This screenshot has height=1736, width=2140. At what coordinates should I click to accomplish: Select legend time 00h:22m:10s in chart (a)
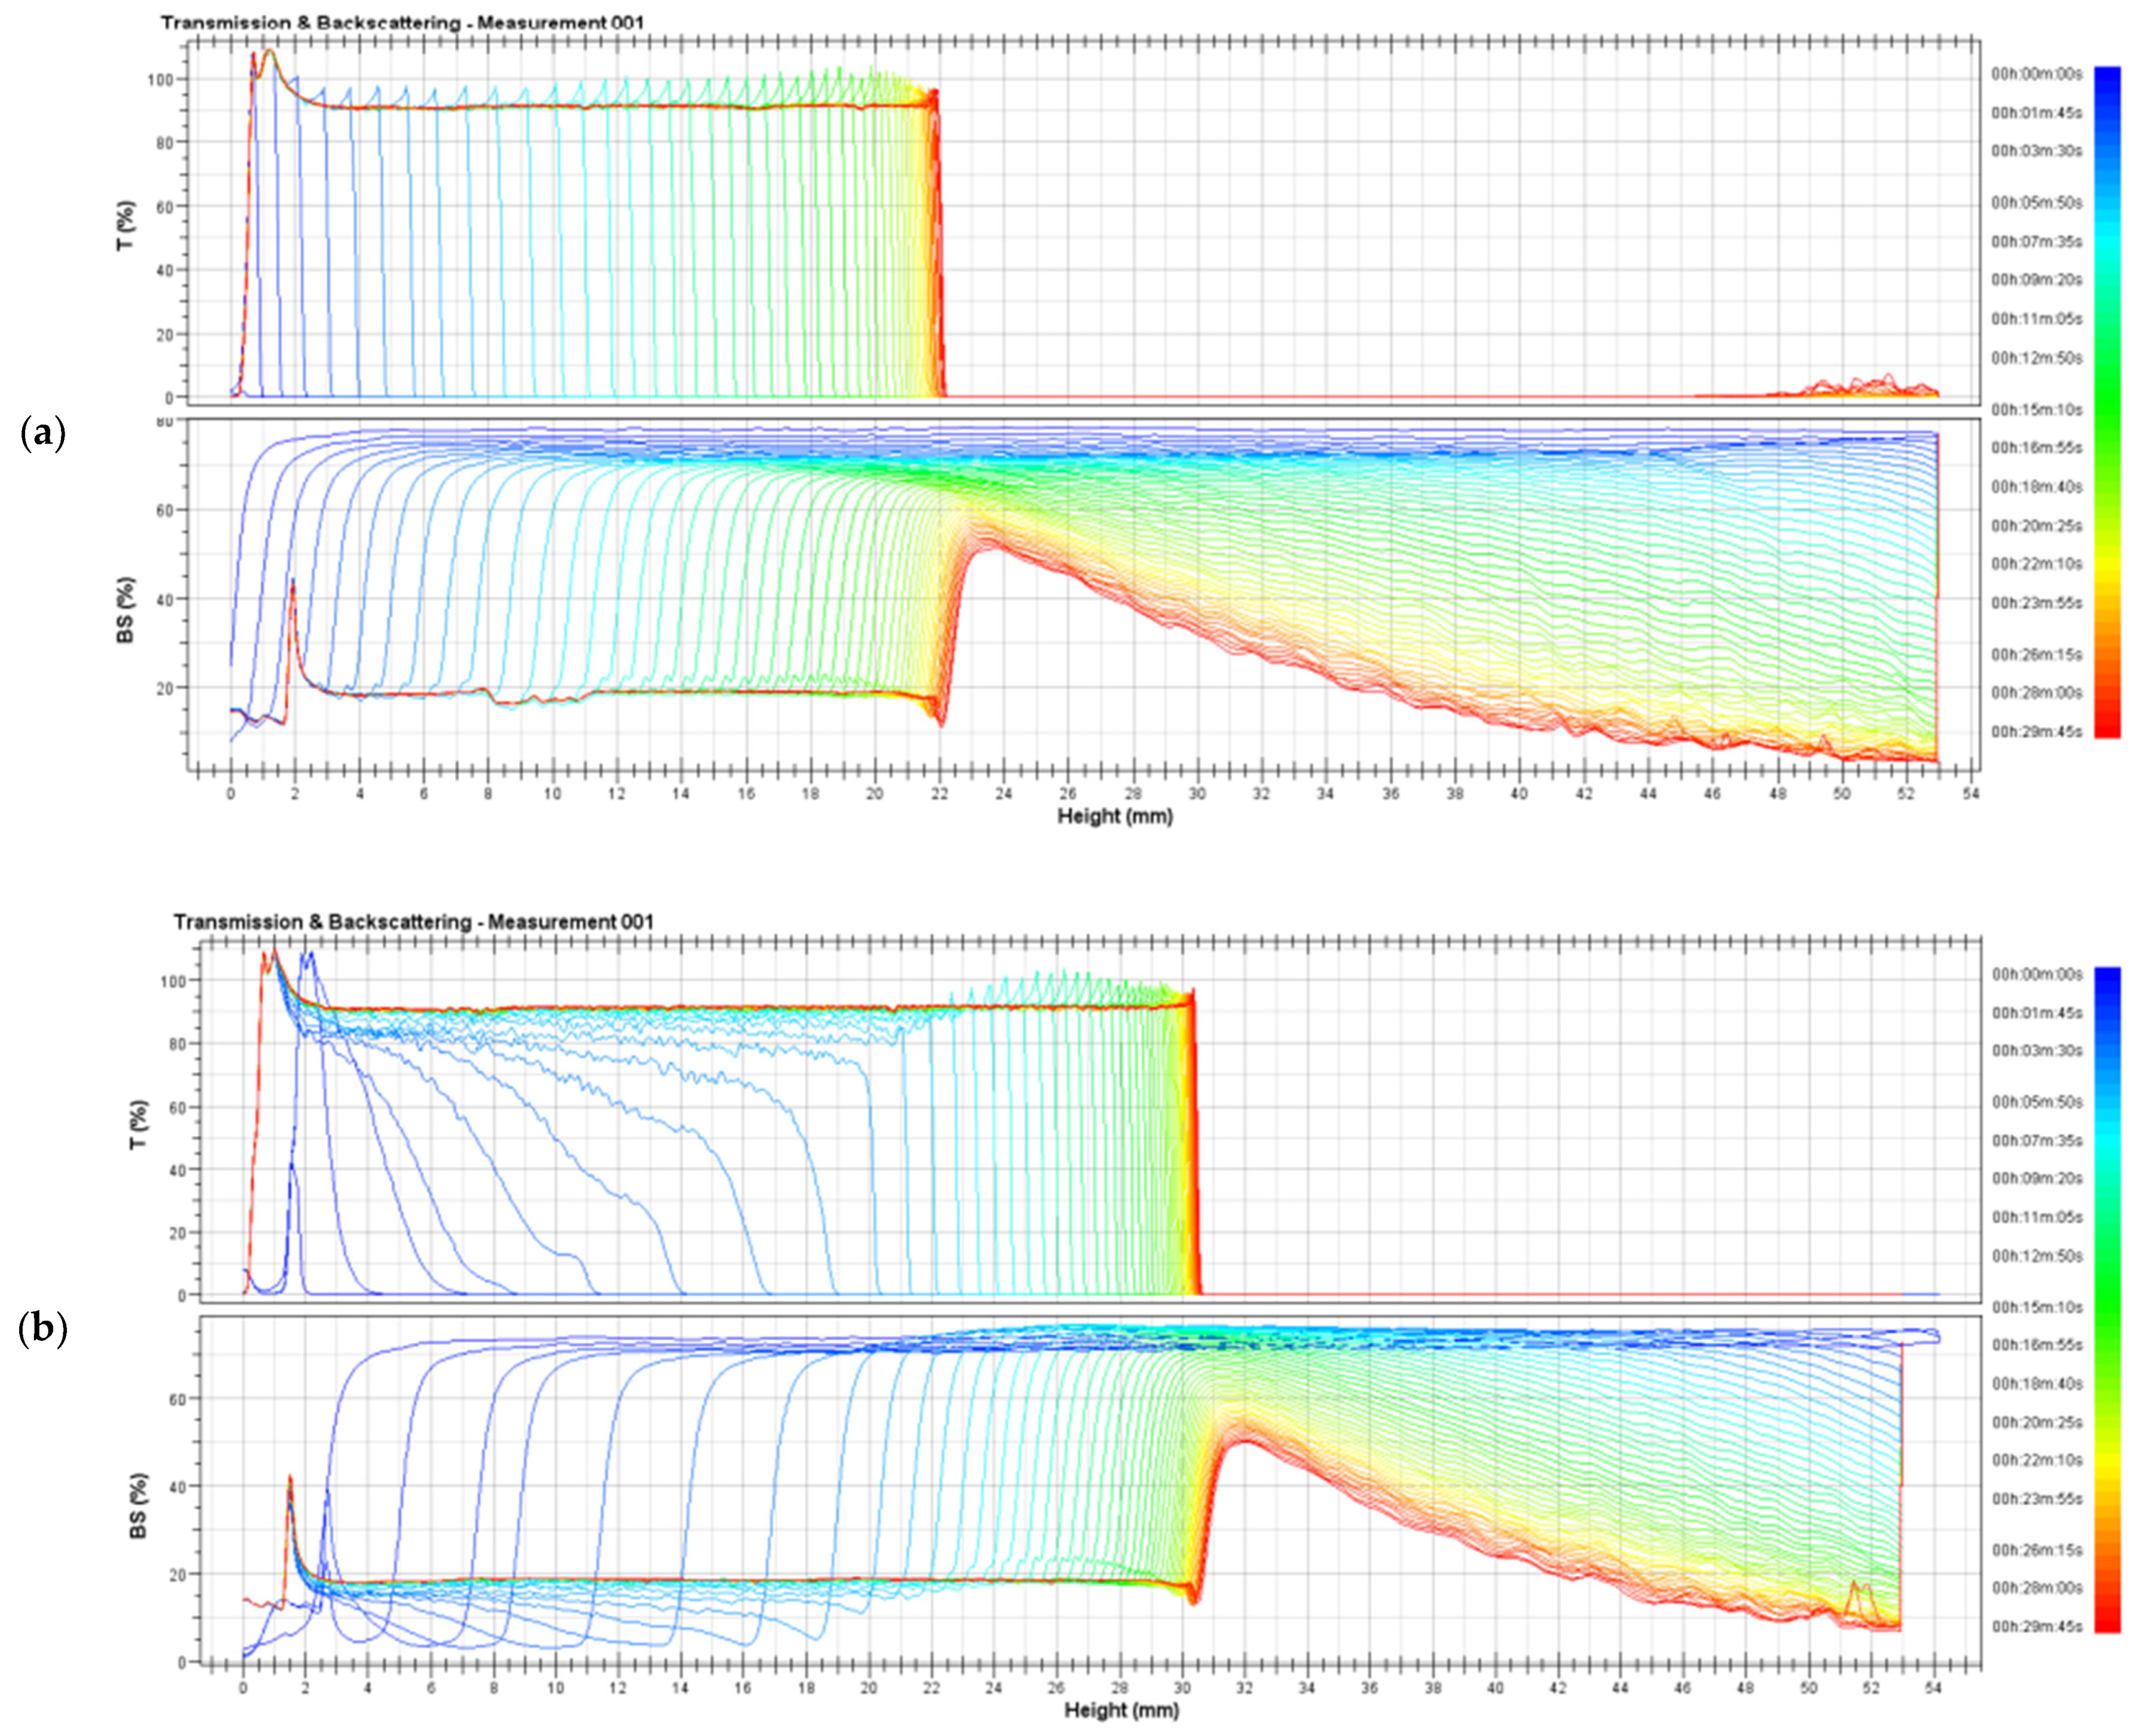click(2036, 564)
